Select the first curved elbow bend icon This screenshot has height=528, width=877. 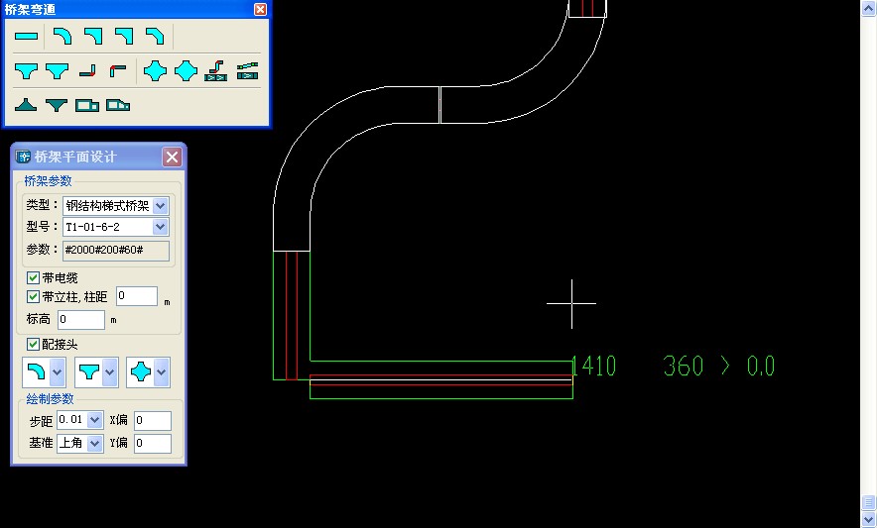61,37
